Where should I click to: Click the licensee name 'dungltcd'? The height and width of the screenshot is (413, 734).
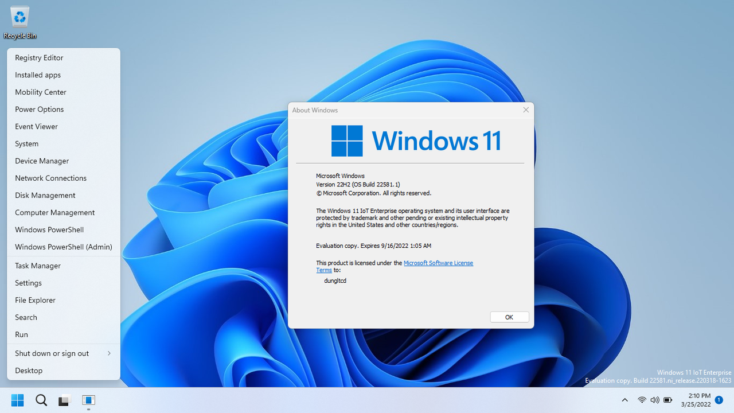(x=335, y=281)
